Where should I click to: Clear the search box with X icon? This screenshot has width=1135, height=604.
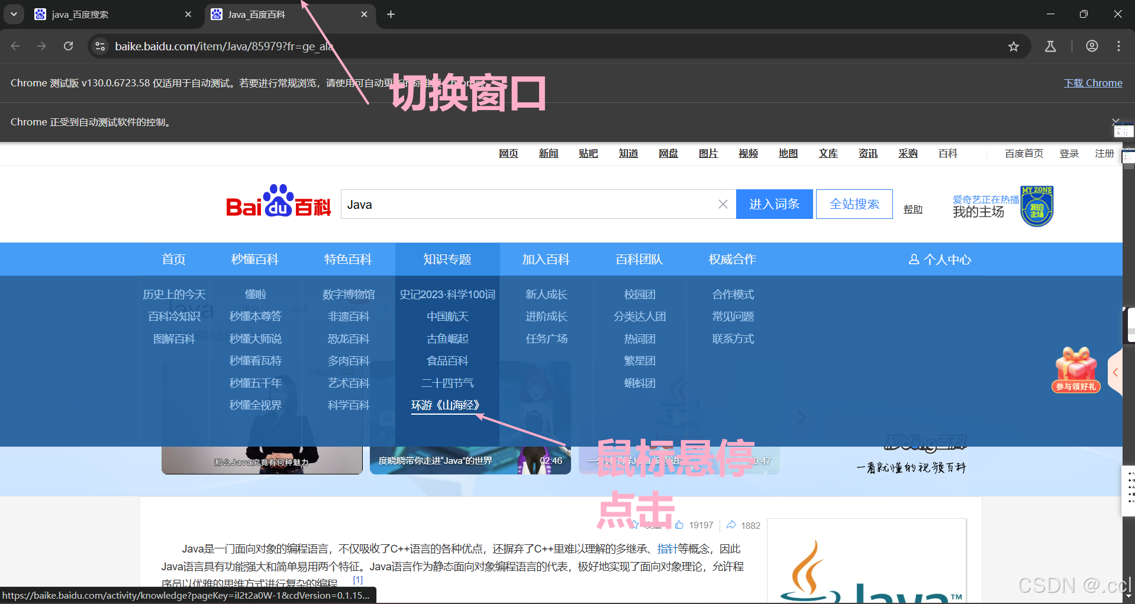(x=723, y=204)
